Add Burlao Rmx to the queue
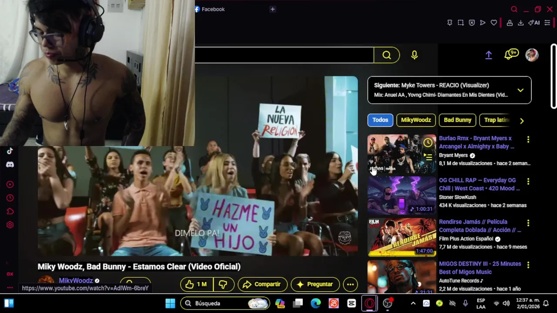 tap(428, 157)
